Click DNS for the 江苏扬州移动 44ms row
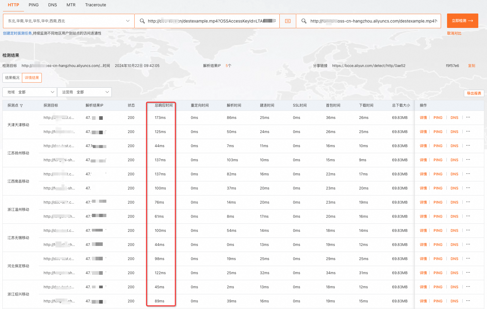 [455, 146]
